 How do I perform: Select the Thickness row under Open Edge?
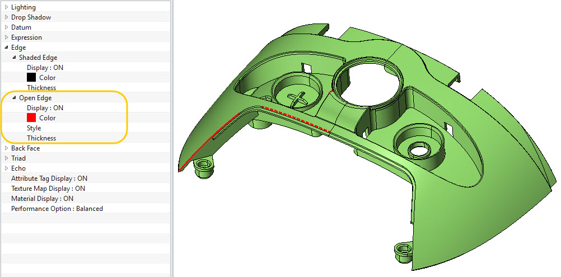click(41, 138)
